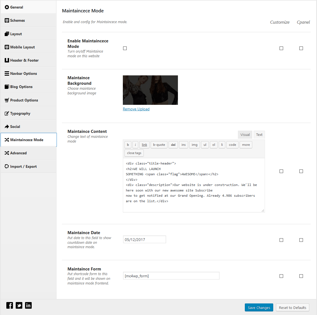
Task: Click the Advanced shuffle icon
Action: point(7,153)
